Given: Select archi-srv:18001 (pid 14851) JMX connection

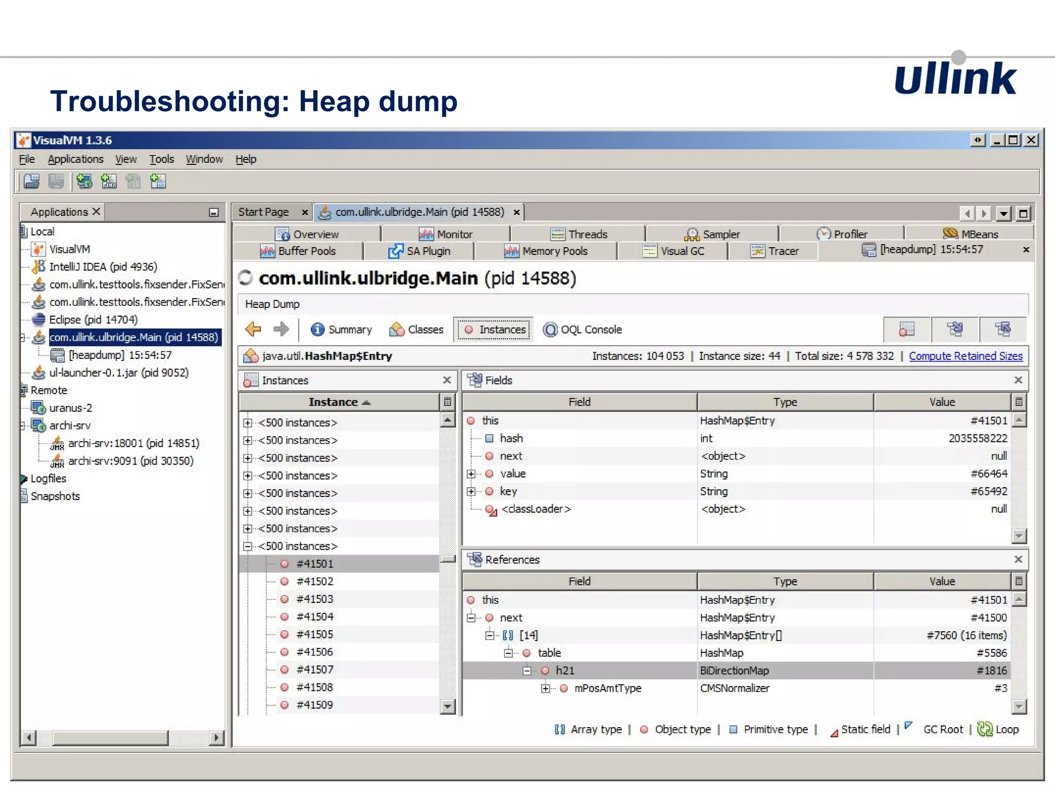Looking at the screenshot, I should click(x=133, y=443).
